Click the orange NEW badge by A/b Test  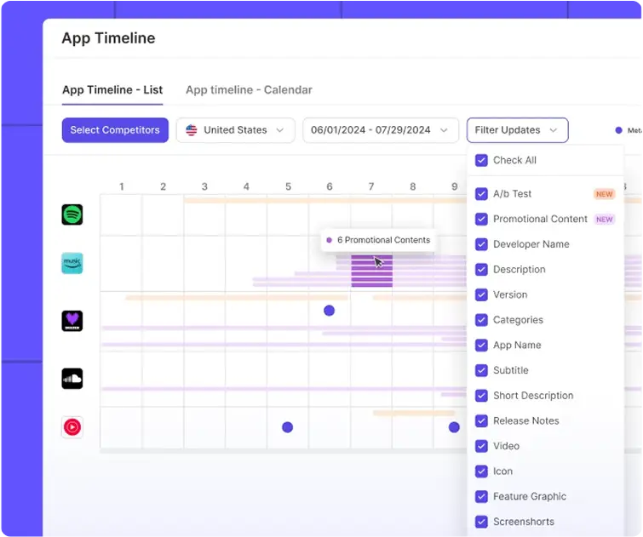604,194
